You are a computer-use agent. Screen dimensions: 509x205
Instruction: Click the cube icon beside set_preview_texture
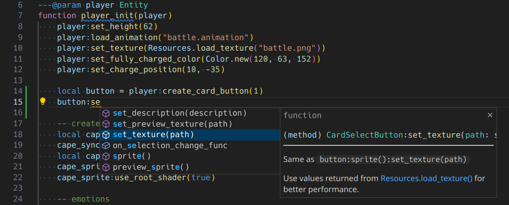(106, 124)
